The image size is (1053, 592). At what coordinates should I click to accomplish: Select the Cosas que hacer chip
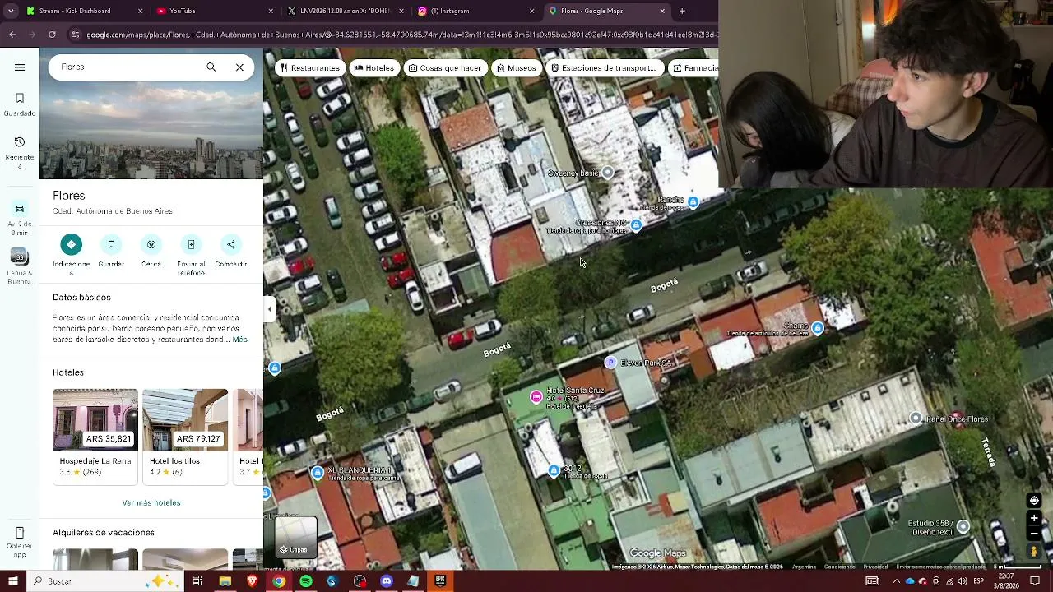click(x=445, y=68)
